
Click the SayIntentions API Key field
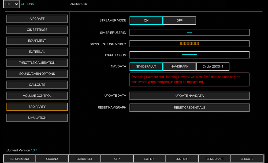click(189, 44)
